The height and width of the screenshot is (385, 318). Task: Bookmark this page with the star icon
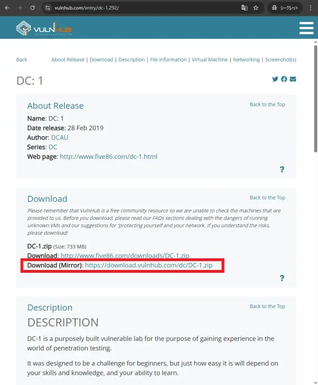click(x=256, y=8)
